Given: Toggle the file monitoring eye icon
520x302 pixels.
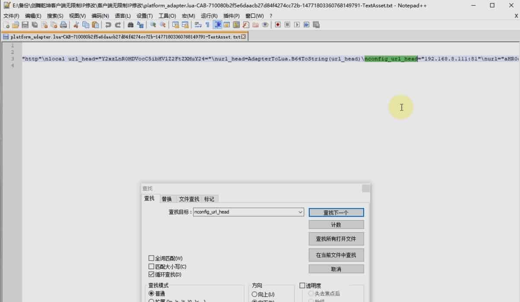Looking at the screenshot, I should point(265,25).
